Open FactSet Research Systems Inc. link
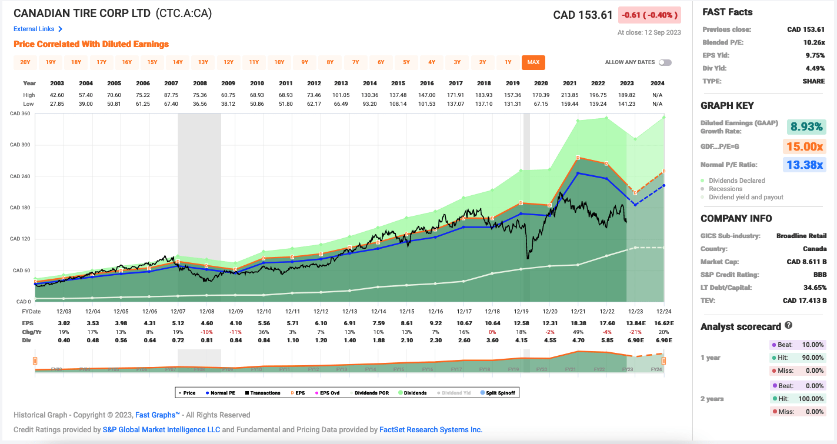The width and height of the screenshot is (837, 444). coord(431,430)
